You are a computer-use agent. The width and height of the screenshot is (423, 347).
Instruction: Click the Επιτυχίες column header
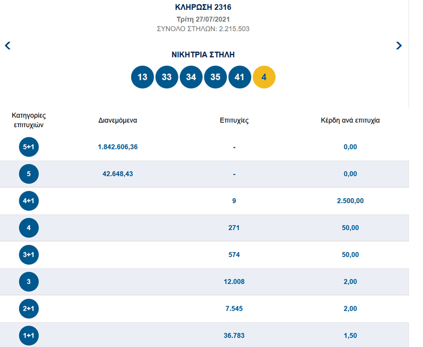click(234, 120)
